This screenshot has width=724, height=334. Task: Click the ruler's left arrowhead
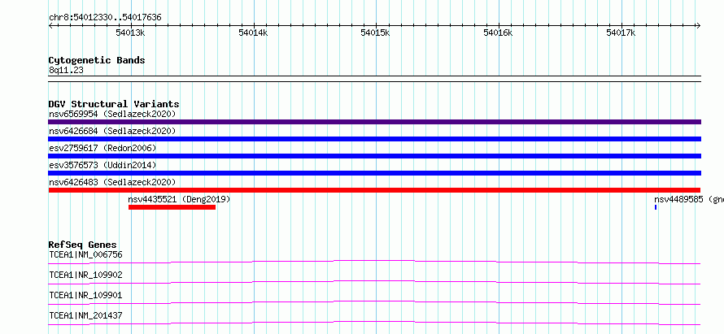50,26
